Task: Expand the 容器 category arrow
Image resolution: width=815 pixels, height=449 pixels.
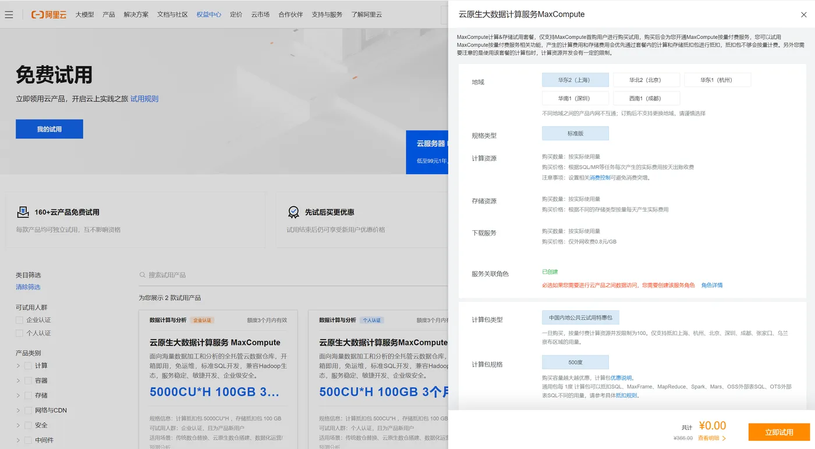Action: click(x=18, y=380)
